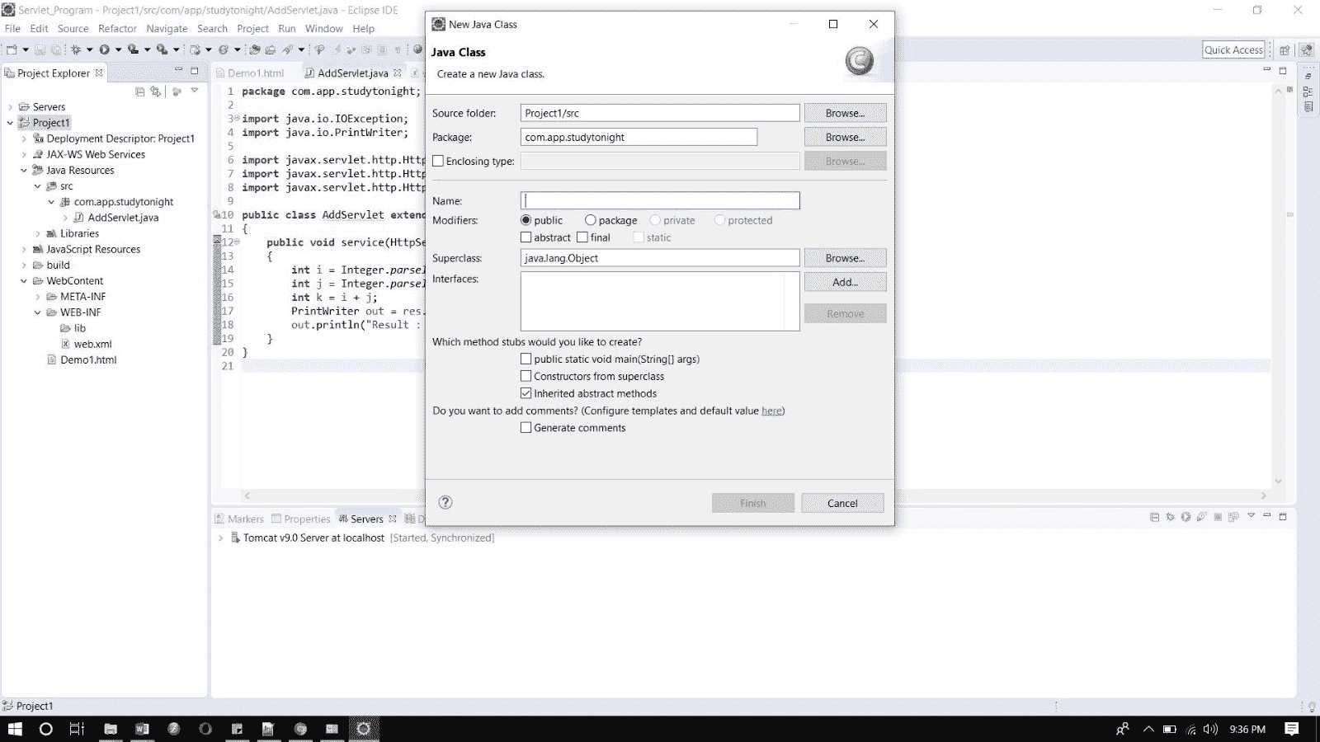
Task: Switch to the Demo1.html editor tab
Action: click(x=256, y=73)
